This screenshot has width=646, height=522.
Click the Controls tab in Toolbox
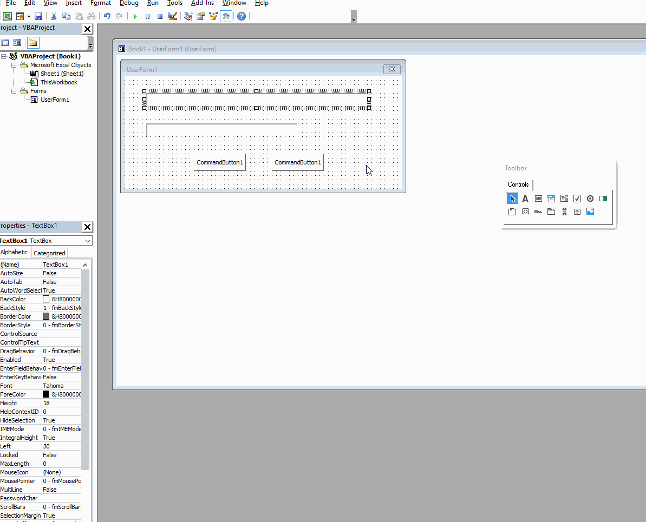point(518,184)
